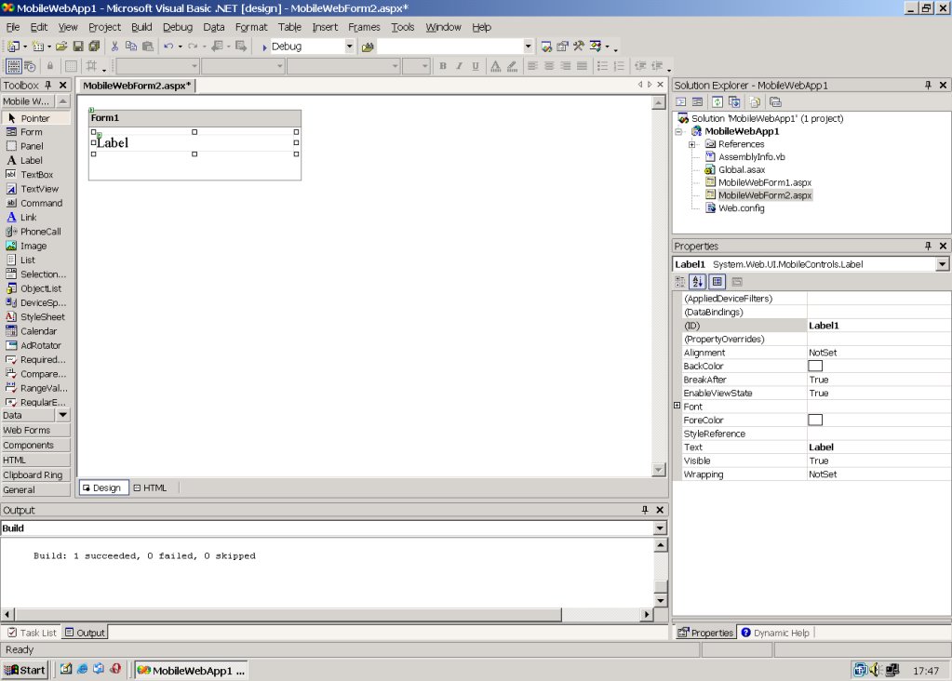
Task: Select the Calendar control in Toolbox
Action: click(x=36, y=331)
